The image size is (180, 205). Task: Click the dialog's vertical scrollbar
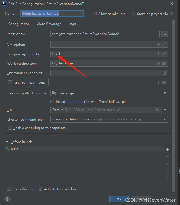tap(174, 106)
